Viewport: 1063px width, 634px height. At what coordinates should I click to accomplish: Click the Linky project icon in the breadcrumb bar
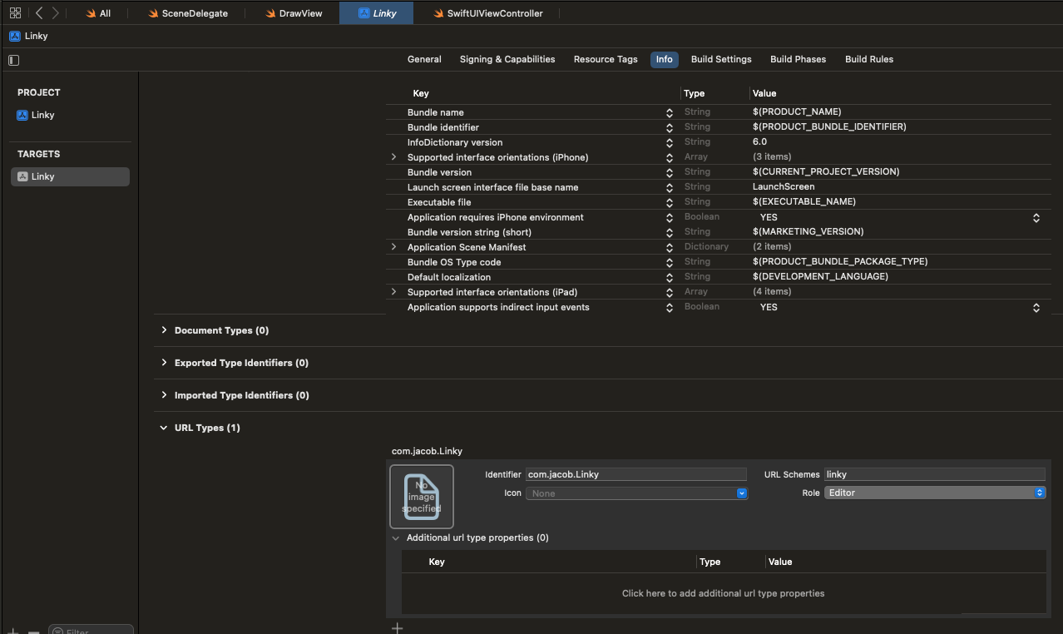point(15,36)
